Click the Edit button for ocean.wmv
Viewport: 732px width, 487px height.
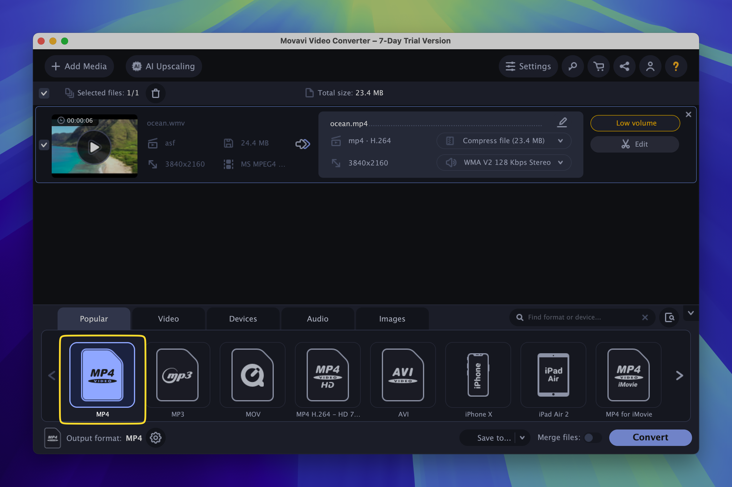pyautogui.click(x=634, y=144)
